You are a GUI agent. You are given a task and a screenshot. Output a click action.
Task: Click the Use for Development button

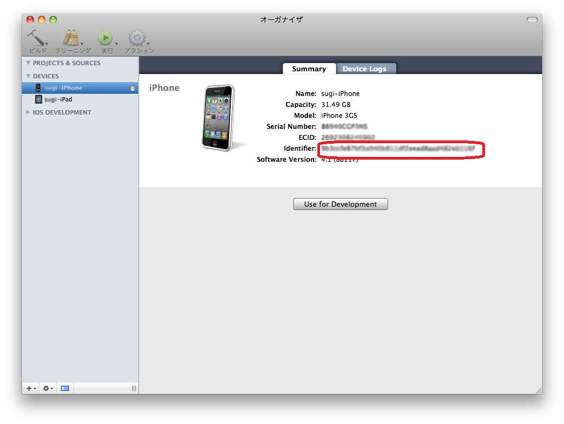tap(340, 204)
